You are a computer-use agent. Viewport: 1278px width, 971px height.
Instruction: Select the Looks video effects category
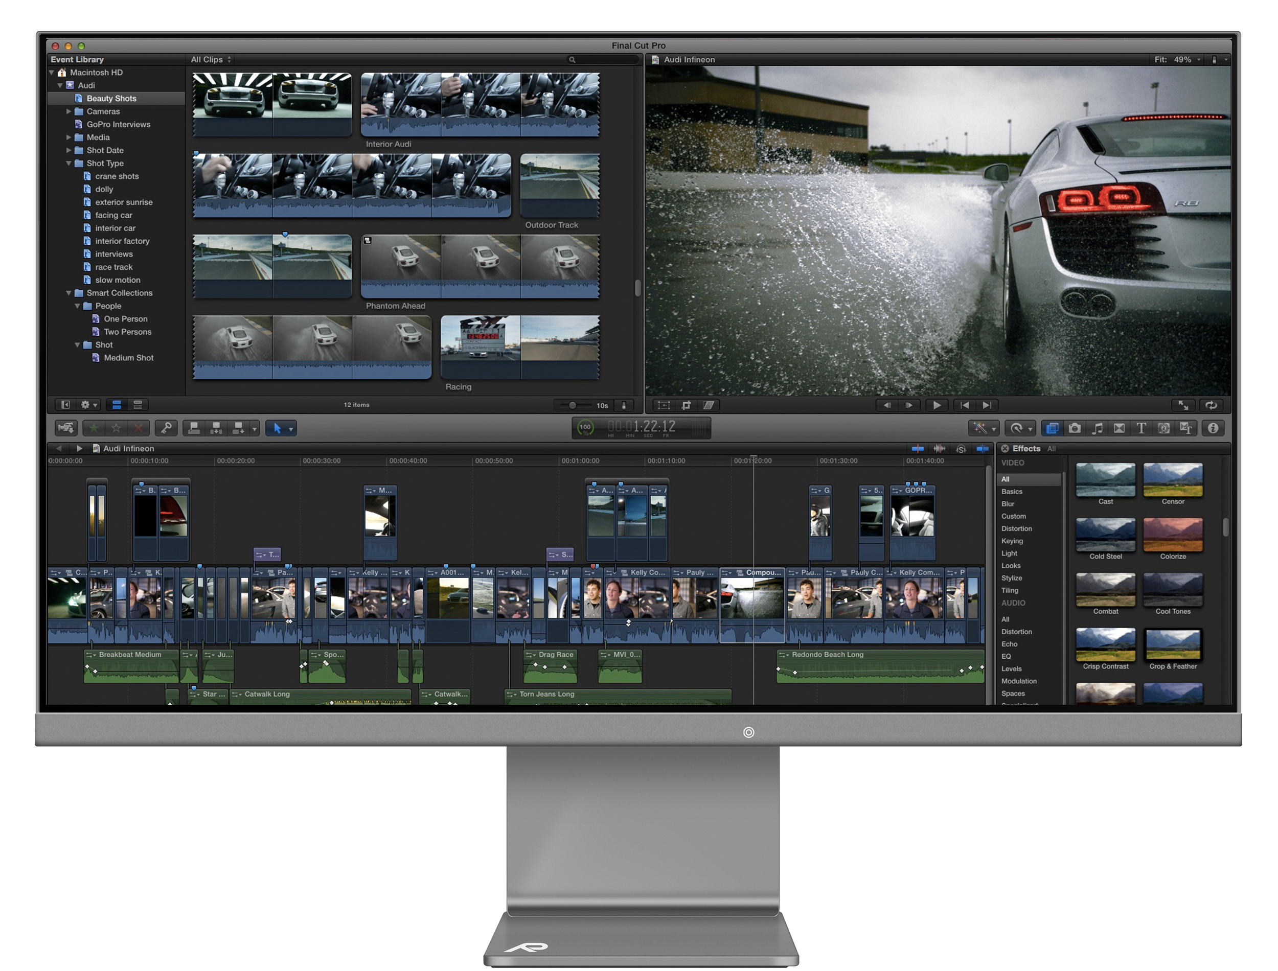[x=1011, y=566]
